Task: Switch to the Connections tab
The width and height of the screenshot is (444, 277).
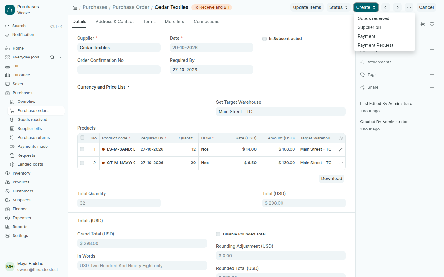Action: pyautogui.click(x=207, y=22)
